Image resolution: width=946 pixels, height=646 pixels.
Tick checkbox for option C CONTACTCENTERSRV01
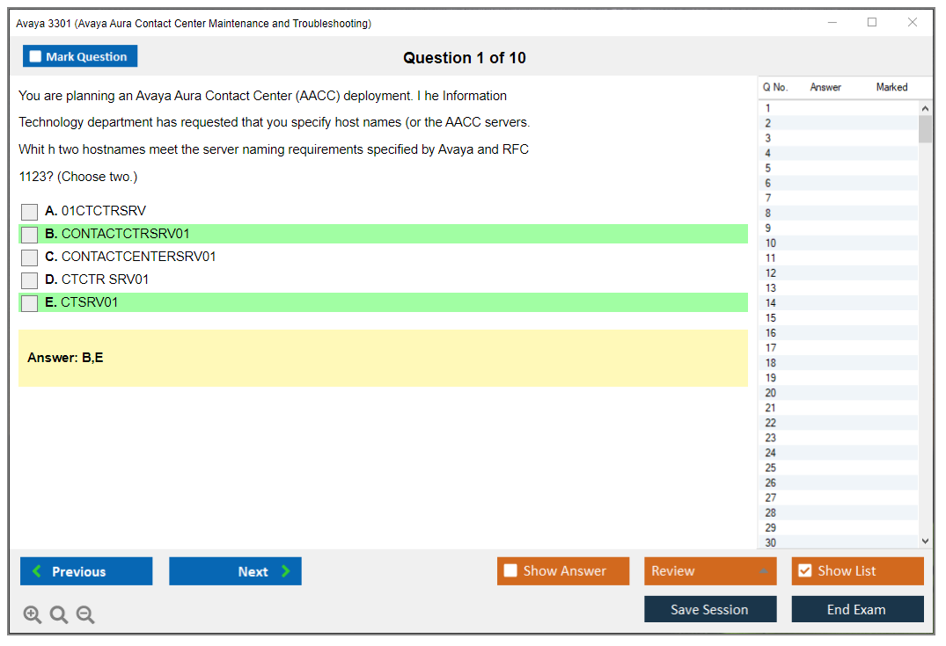tap(30, 258)
